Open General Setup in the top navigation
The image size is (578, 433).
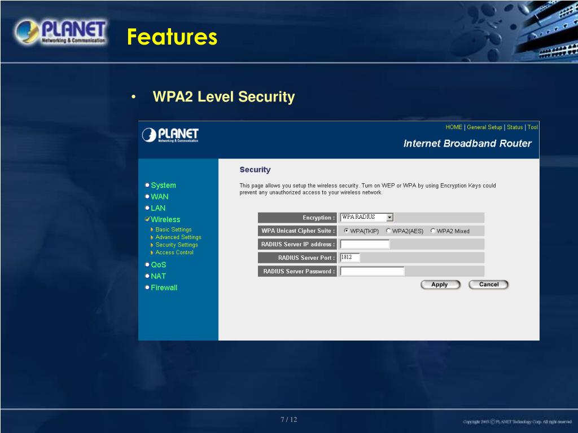point(484,127)
